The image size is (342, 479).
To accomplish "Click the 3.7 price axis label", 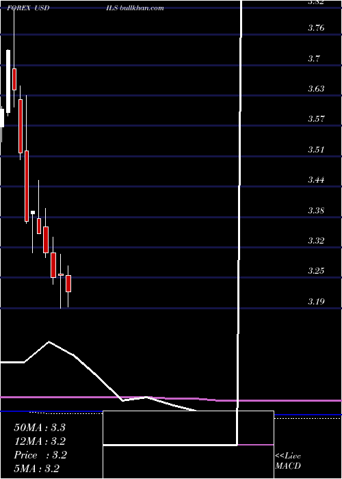I will coord(313,58).
